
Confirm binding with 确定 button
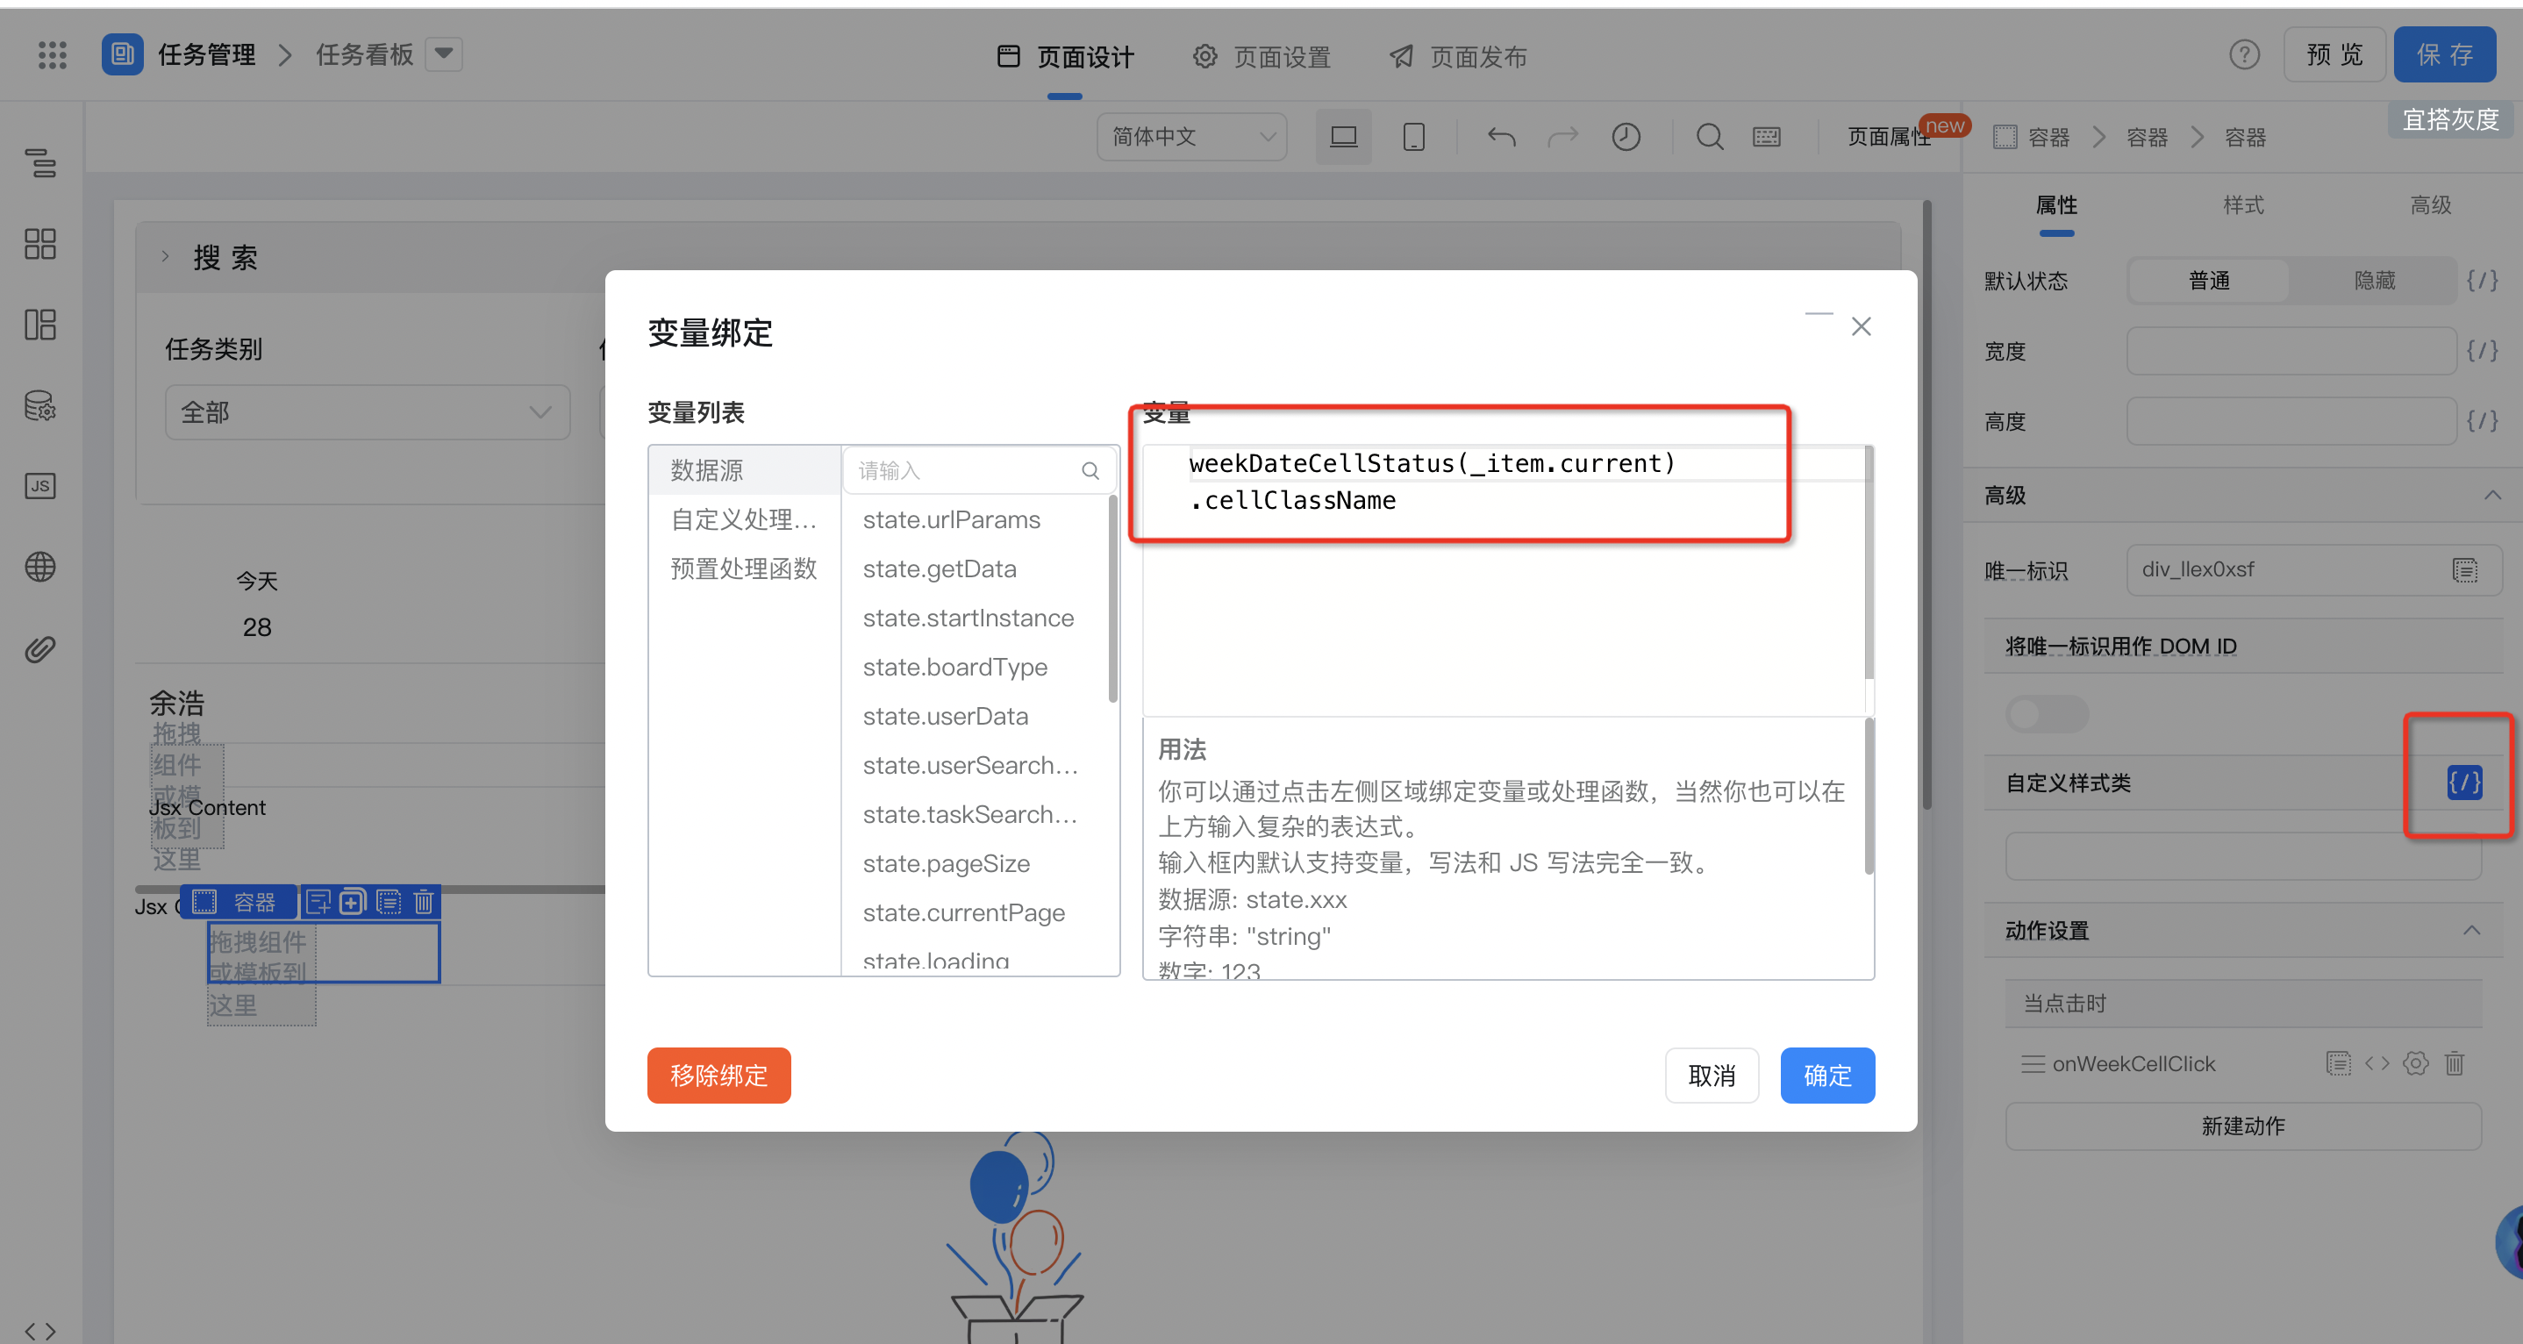click(1826, 1076)
